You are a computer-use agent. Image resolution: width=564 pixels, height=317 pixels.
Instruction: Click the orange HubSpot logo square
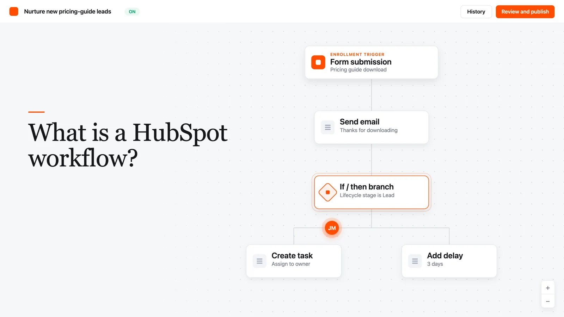[x=14, y=12]
